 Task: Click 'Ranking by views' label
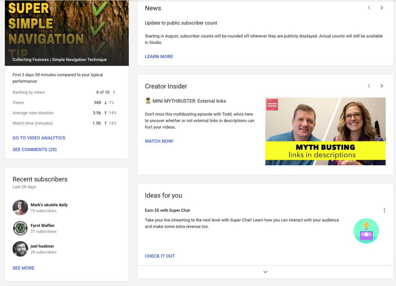(x=28, y=92)
